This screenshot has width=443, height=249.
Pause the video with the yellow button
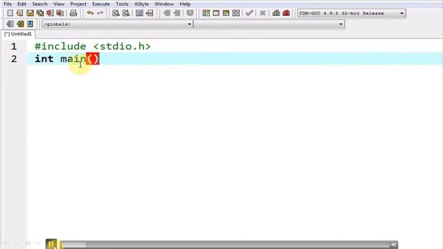click(51, 244)
